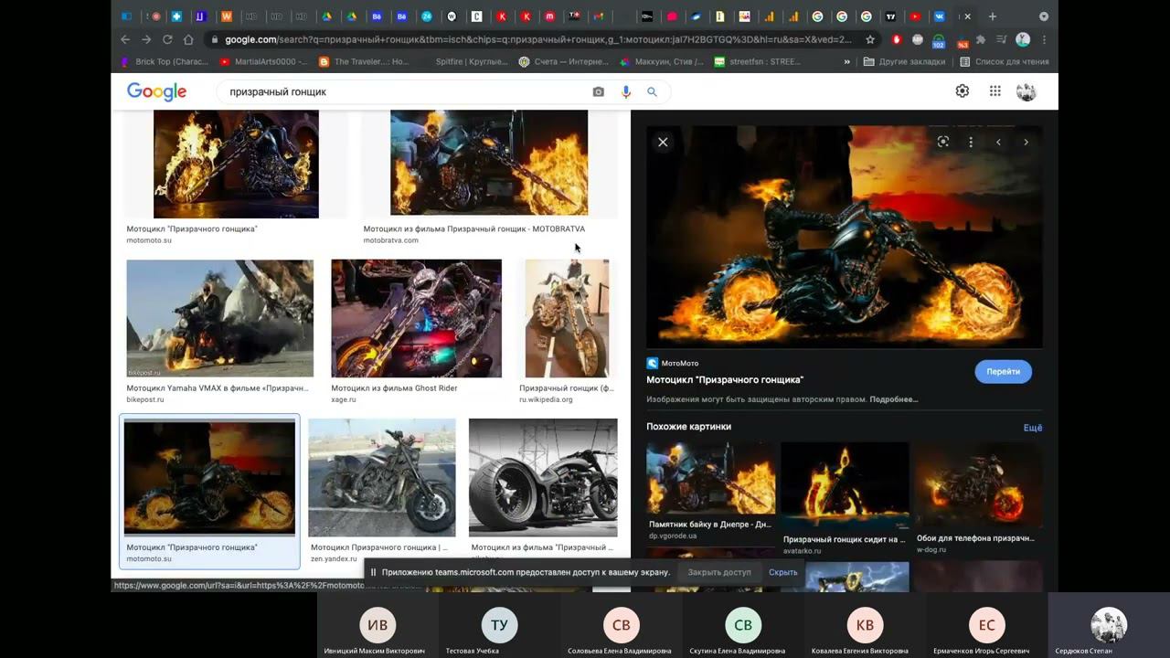Select the xage.ru Ghost Rider thumbnail
The height and width of the screenshot is (658, 1170).
point(416,318)
